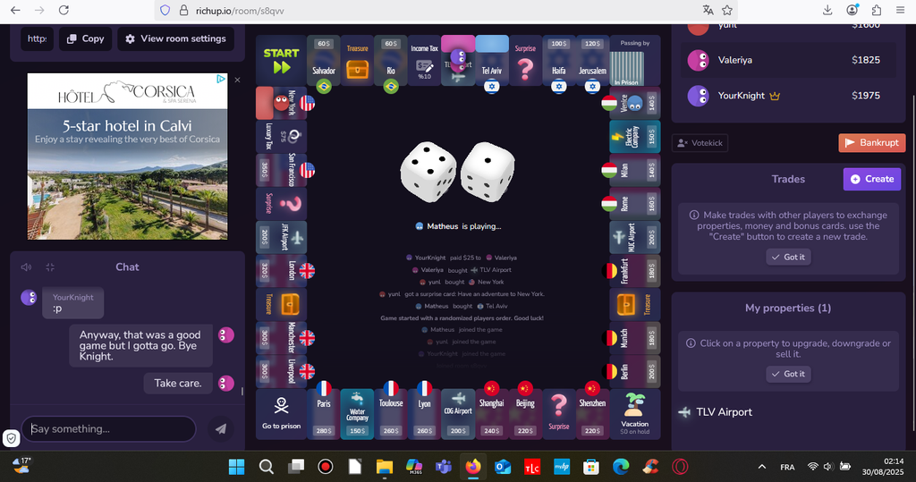Click the AdChoices info icon on the ad
Screen dimensions: 916x482
222,79
